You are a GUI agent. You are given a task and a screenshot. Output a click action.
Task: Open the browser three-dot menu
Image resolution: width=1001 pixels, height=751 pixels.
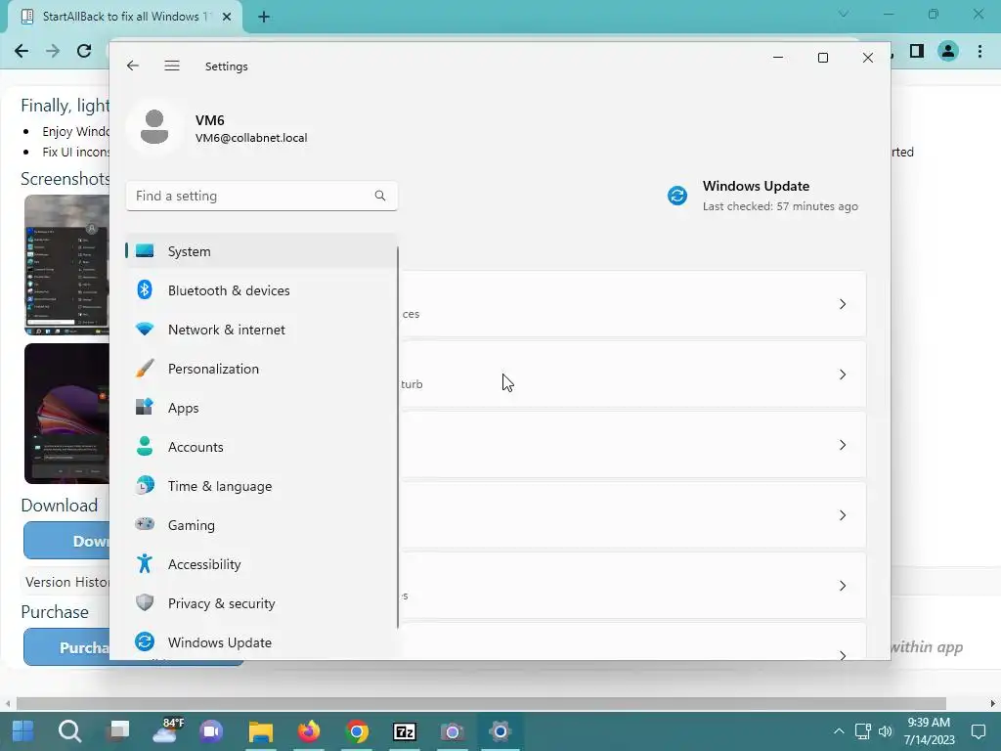pyautogui.click(x=979, y=51)
